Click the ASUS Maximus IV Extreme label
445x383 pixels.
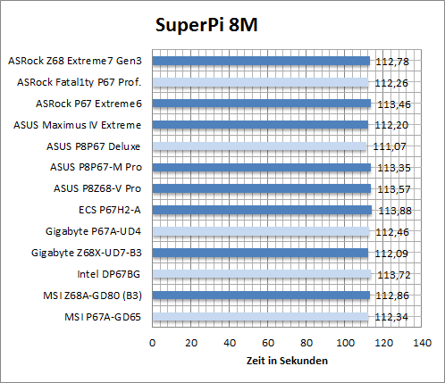[77, 125]
